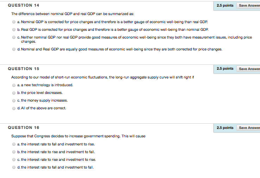This screenshot has height=178, width=260.
Task: Save Answer for Question 16
Action: coord(248,128)
